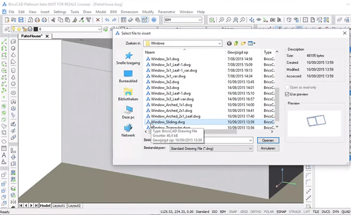
Task: Select Window_Arched_1x1.dwg in the file list
Action: pos(171,104)
